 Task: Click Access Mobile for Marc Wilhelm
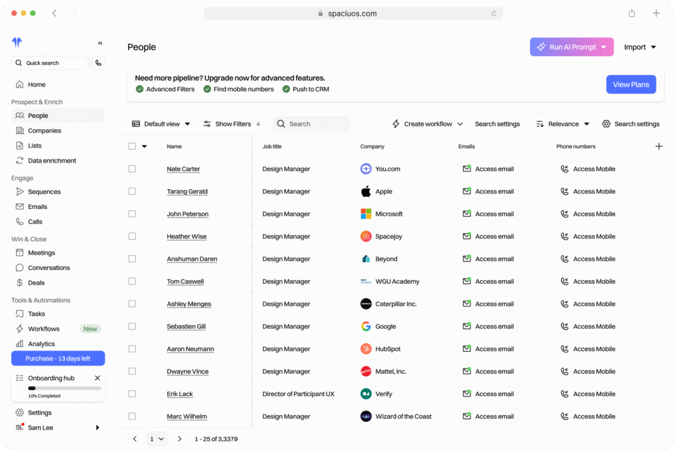(x=588, y=416)
